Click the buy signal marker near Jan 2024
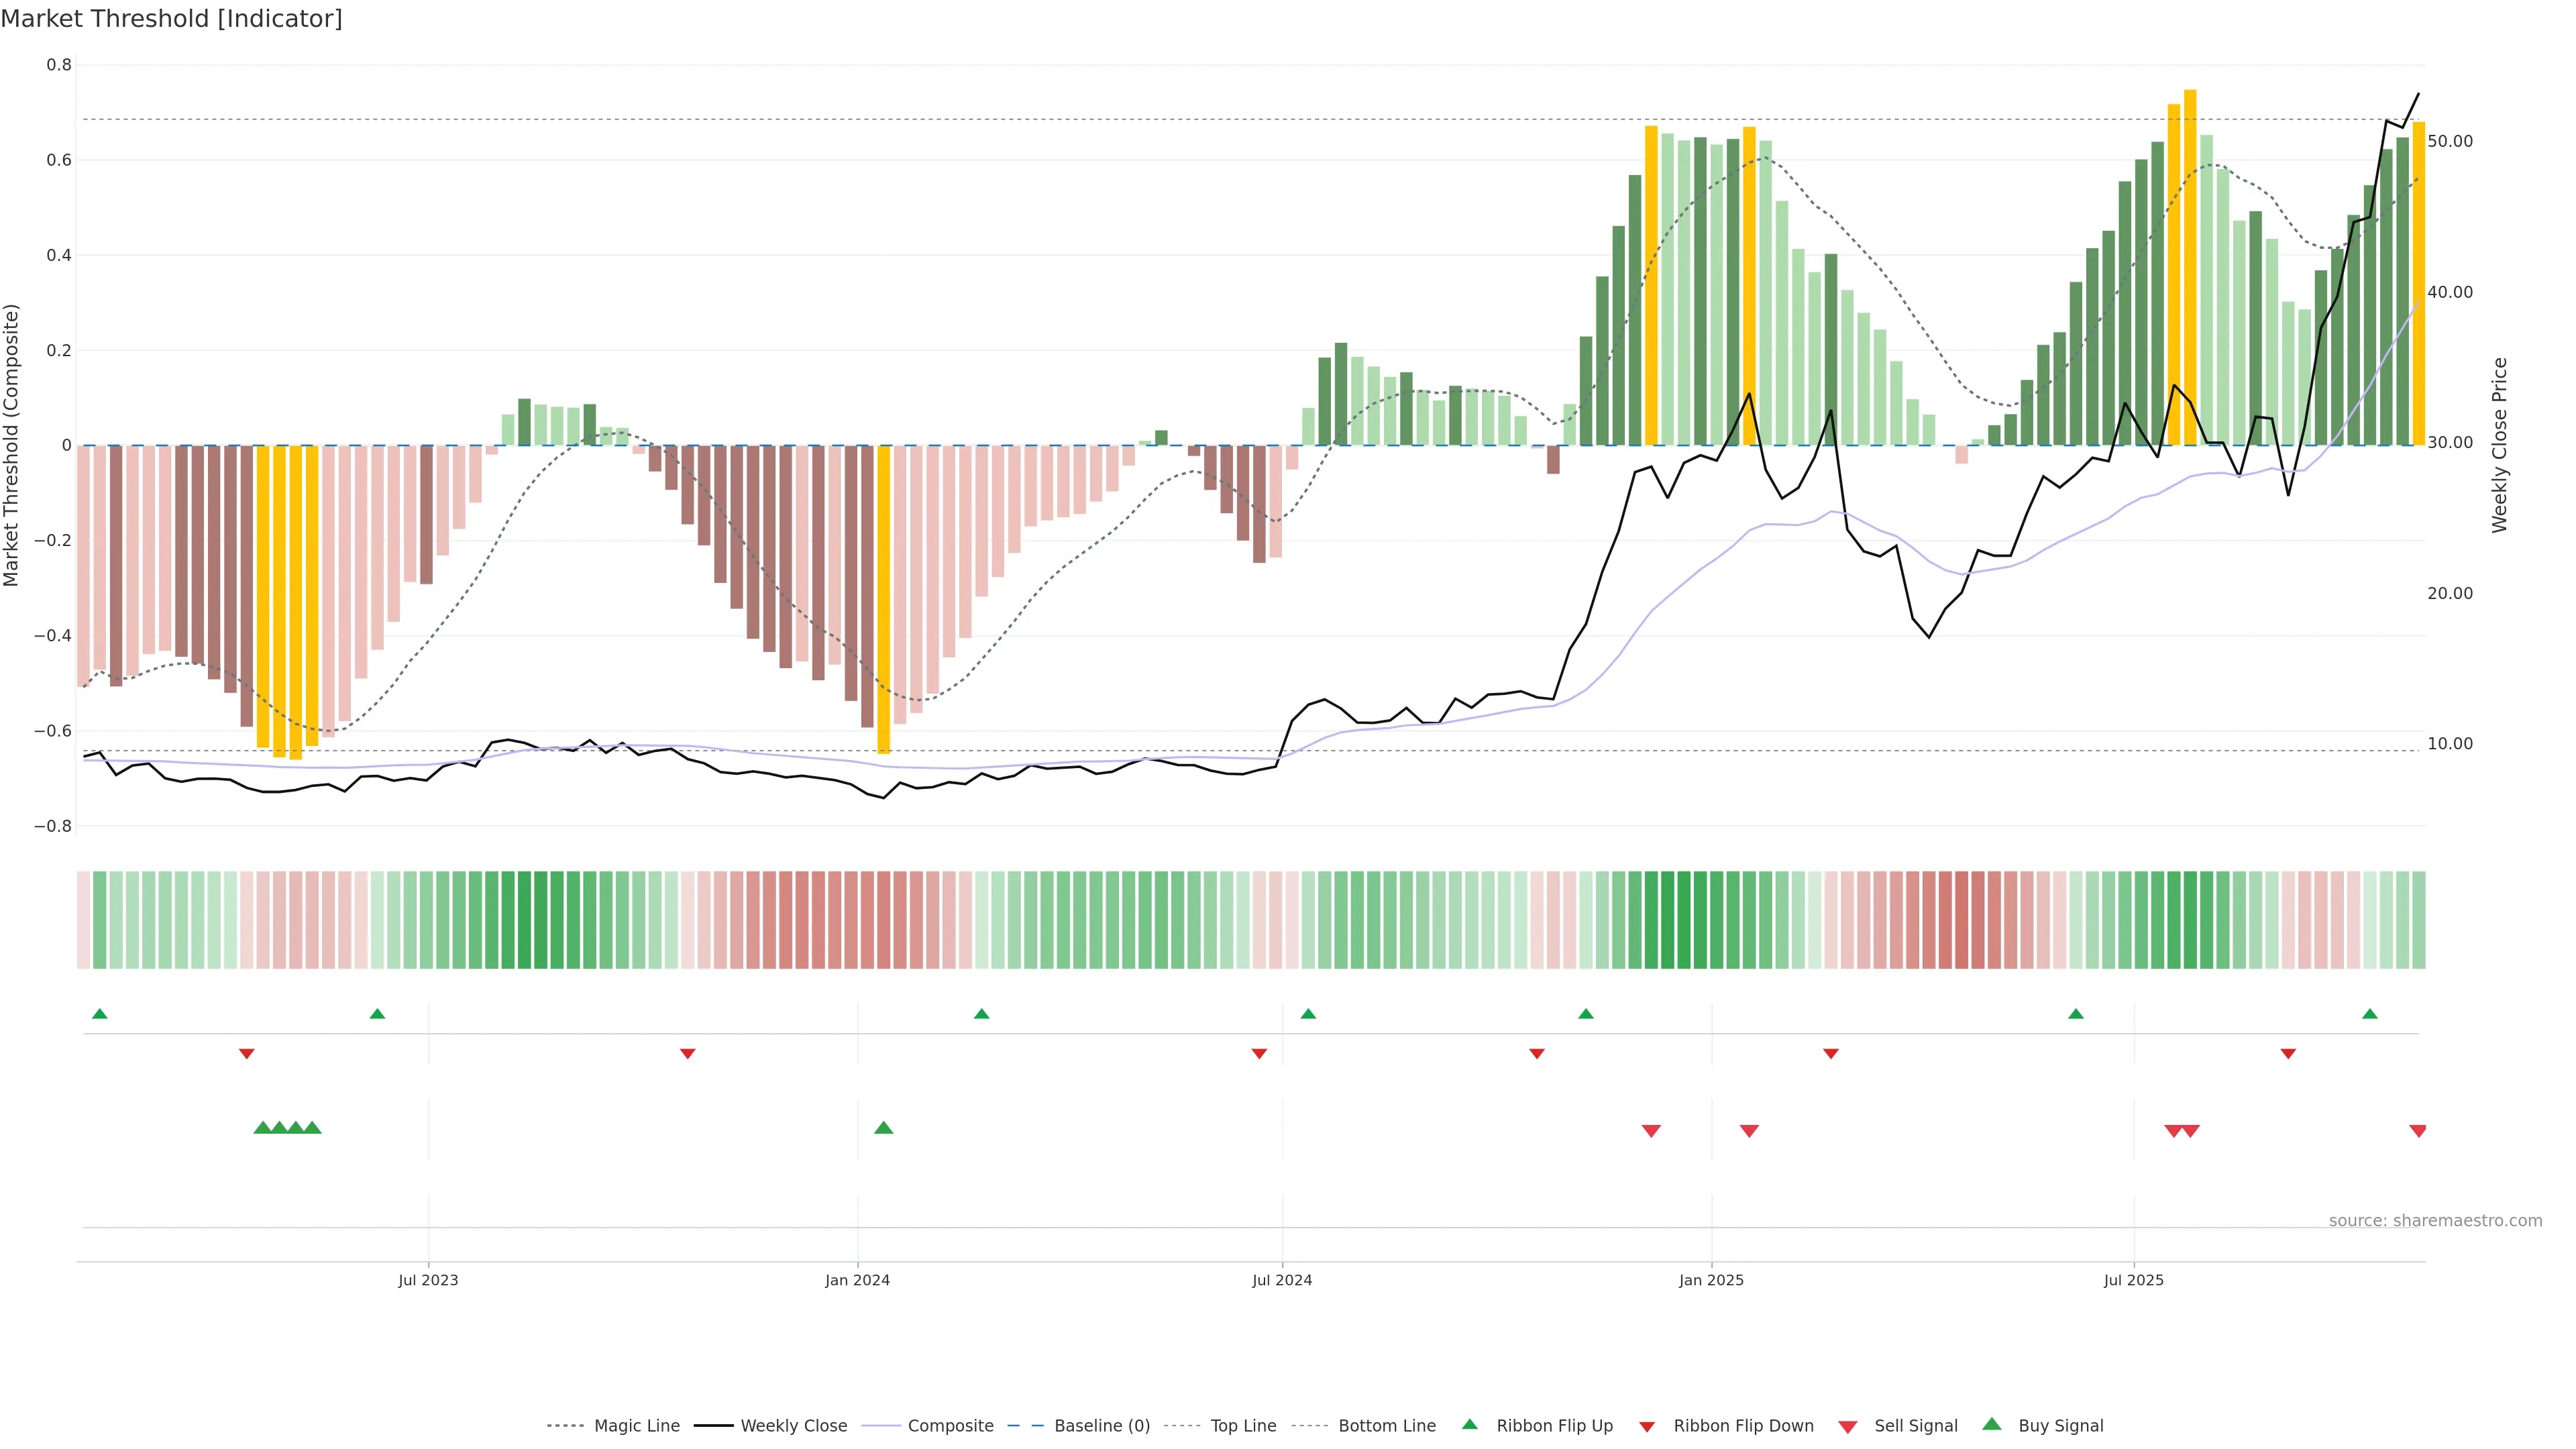Viewport: 2576px width, 1449px height. tap(883, 1128)
